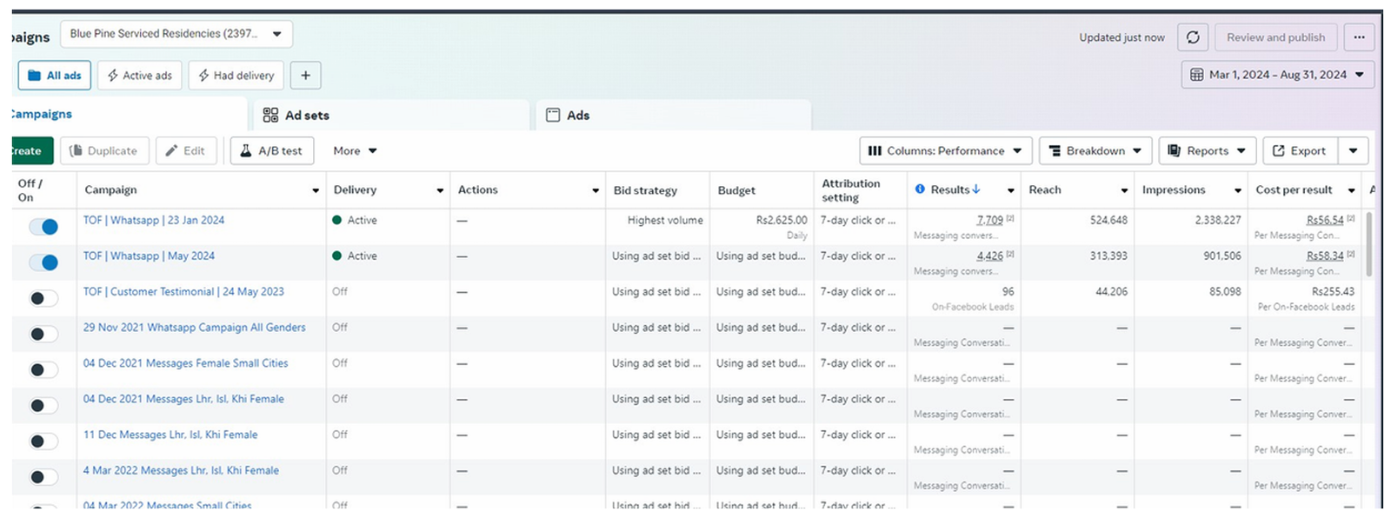Image resolution: width=1391 pixels, height=518 pixels.
Task: Enable TOF Customer Testimonial campaign toggle
Action: pos(43,298)
